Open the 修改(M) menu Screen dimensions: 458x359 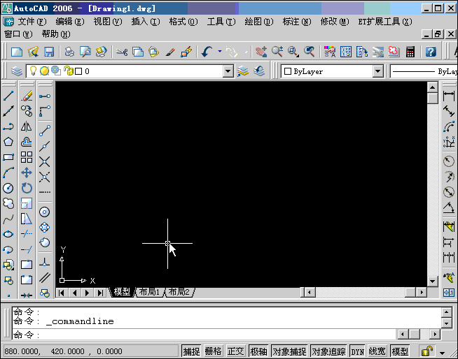click(x=335, y=22)
